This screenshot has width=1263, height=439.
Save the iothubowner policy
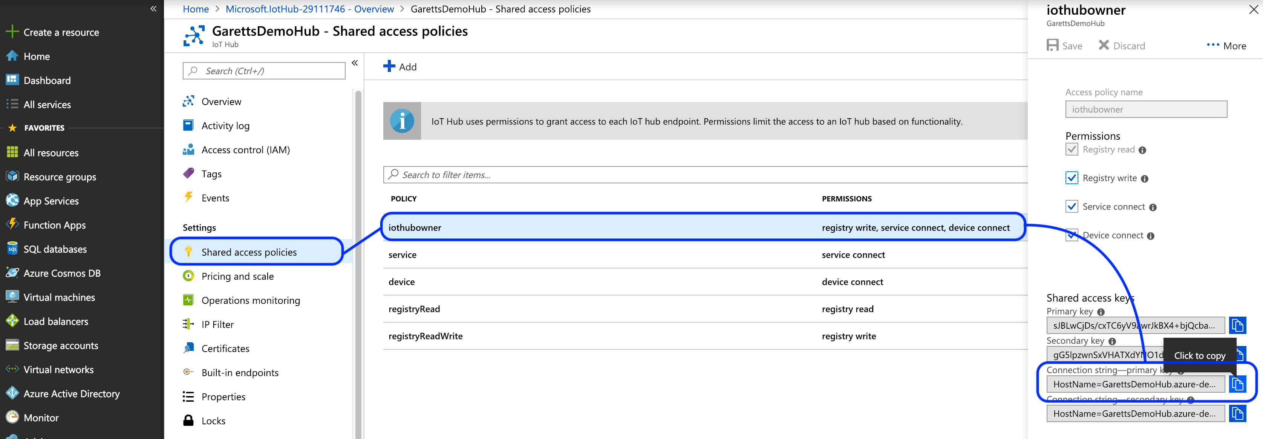click(1064, 46)
